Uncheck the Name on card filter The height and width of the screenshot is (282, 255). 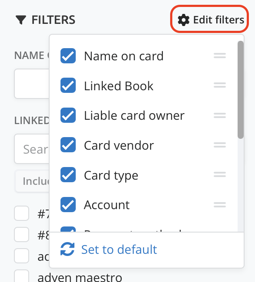(x=68, y=56)
